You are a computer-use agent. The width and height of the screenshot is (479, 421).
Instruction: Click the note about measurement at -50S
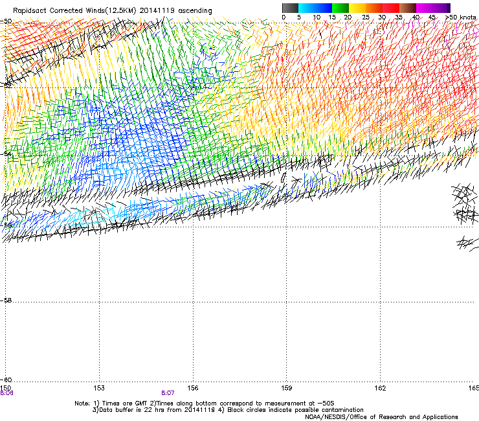click(x=243, y=404)
